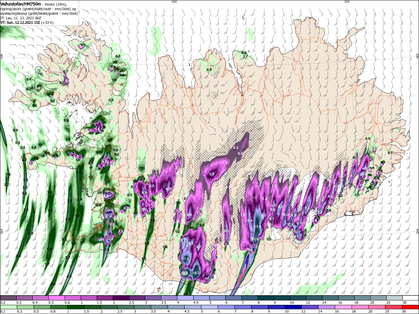Click the 16.9 precipitation value
Screen dimensions: 419x314
(255, 239)
